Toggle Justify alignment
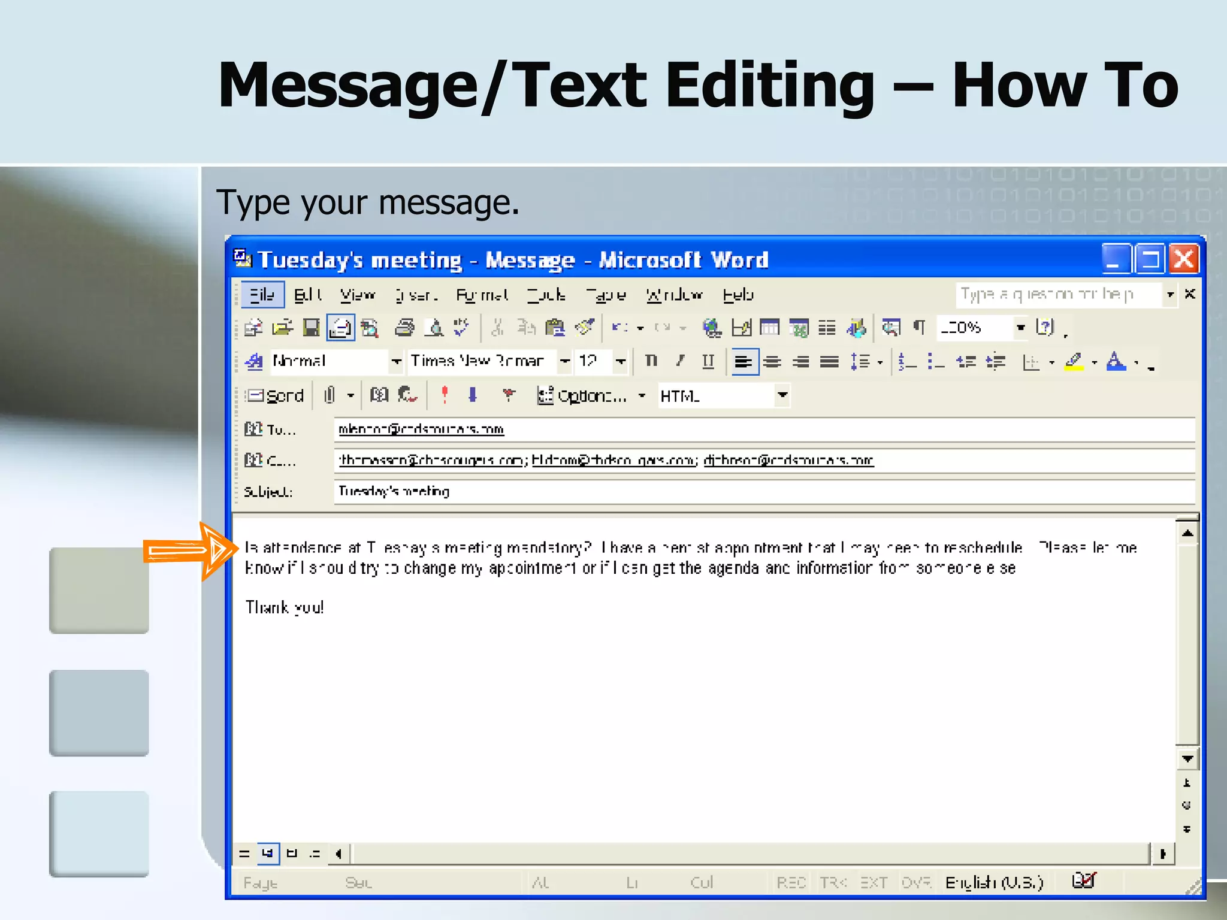The image size is (1227, 920). (830, 362)
